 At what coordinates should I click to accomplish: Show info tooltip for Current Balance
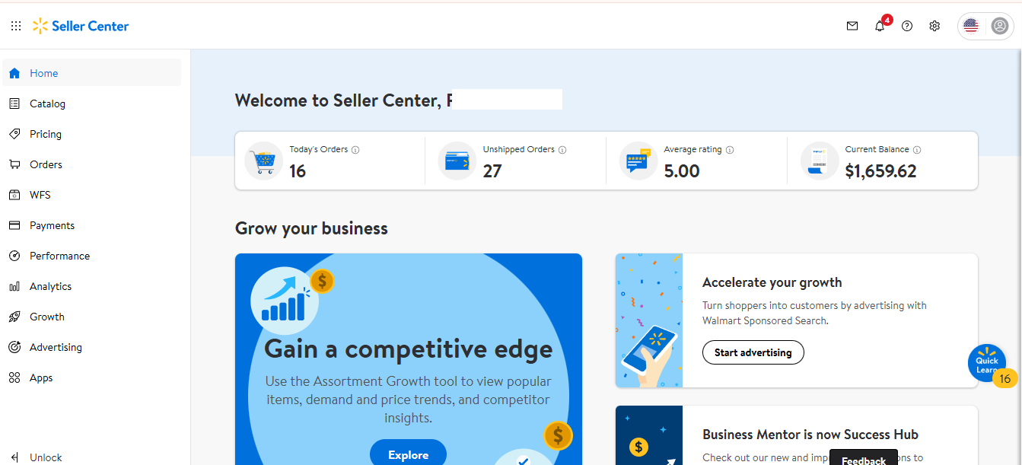click(x=917, y=150)
